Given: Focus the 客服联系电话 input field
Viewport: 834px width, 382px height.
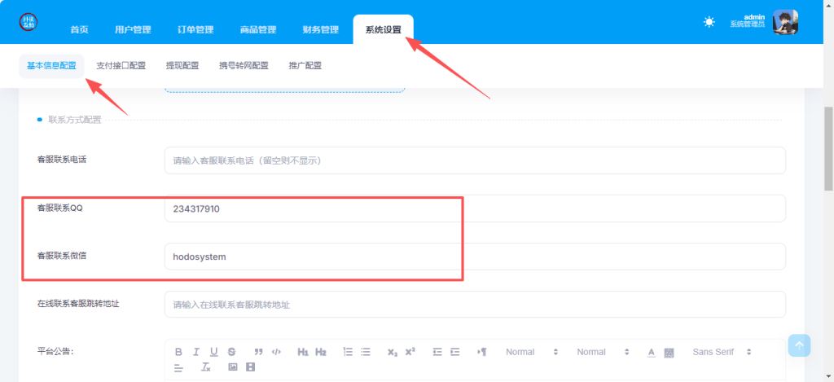Looking at the screenshot, I should (475, 160).
